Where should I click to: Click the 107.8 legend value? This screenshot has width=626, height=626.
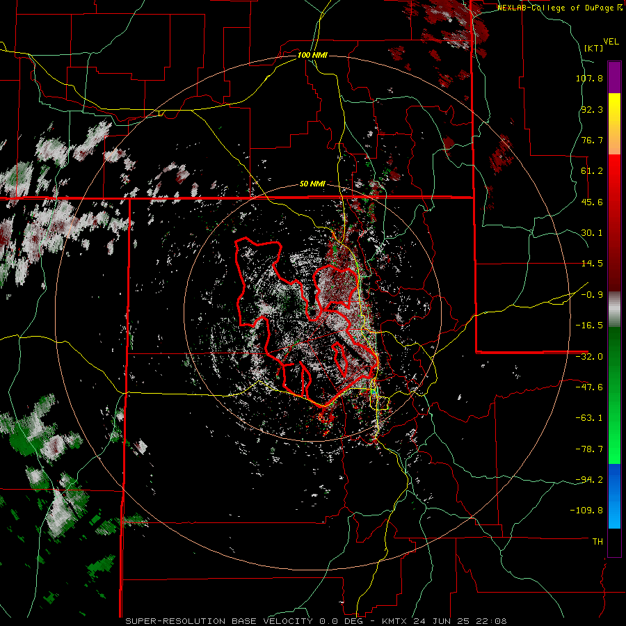click(x=589, y=78)
